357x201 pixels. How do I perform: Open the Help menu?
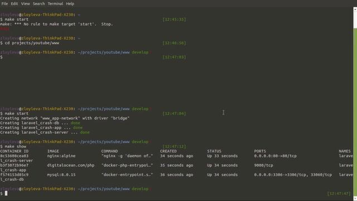(70, 4)
